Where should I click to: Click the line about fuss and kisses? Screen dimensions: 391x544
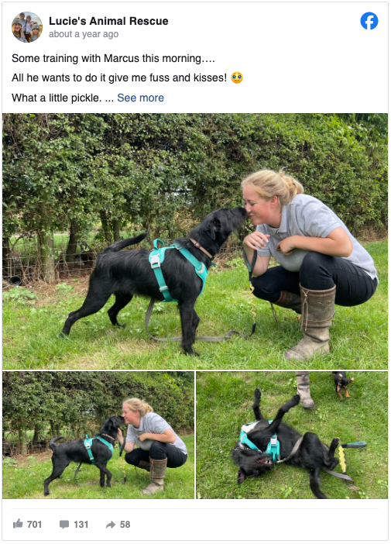119,77
